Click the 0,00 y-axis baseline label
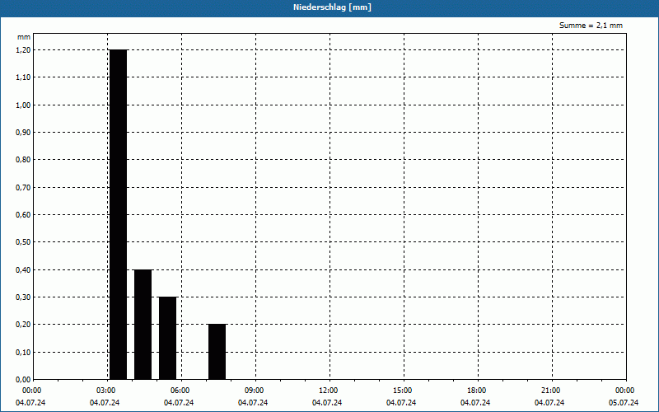The width and height of the screenshot is (659, 412). (x=23, y=379)
